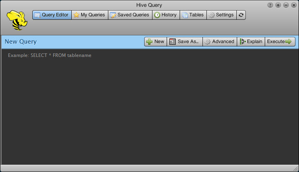Open the Settings gear tab

click(221, 15)
